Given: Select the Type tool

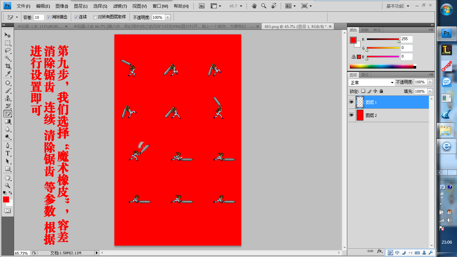Looking at the screenshot, I should pyautogui.click(x=7, y=153).
